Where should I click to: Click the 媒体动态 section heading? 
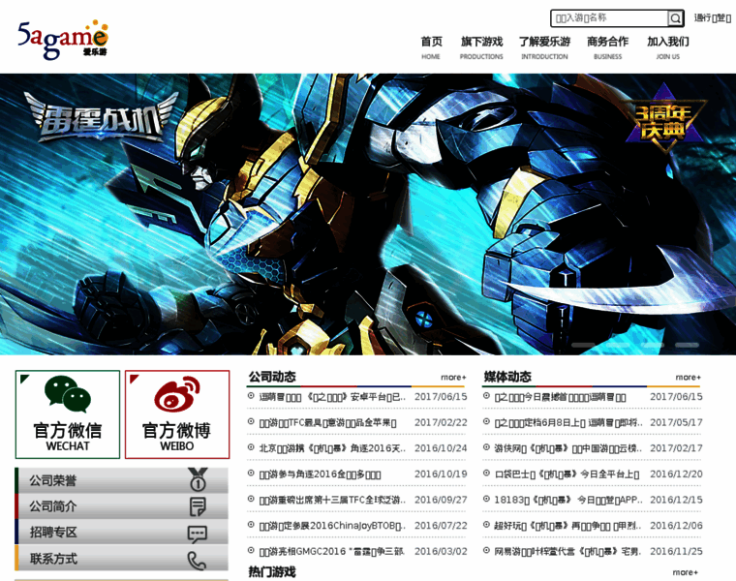coord(507,377)
